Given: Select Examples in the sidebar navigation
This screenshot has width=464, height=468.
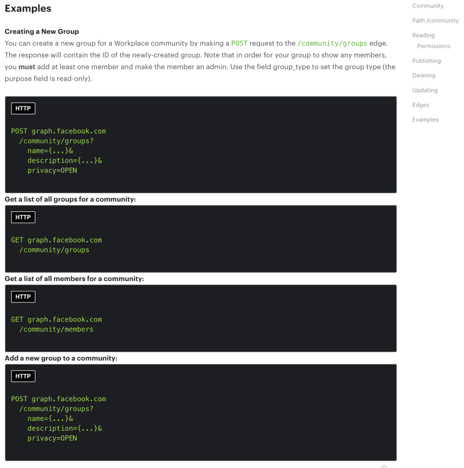Looking at the screenshot, I should tap(426, 119).
